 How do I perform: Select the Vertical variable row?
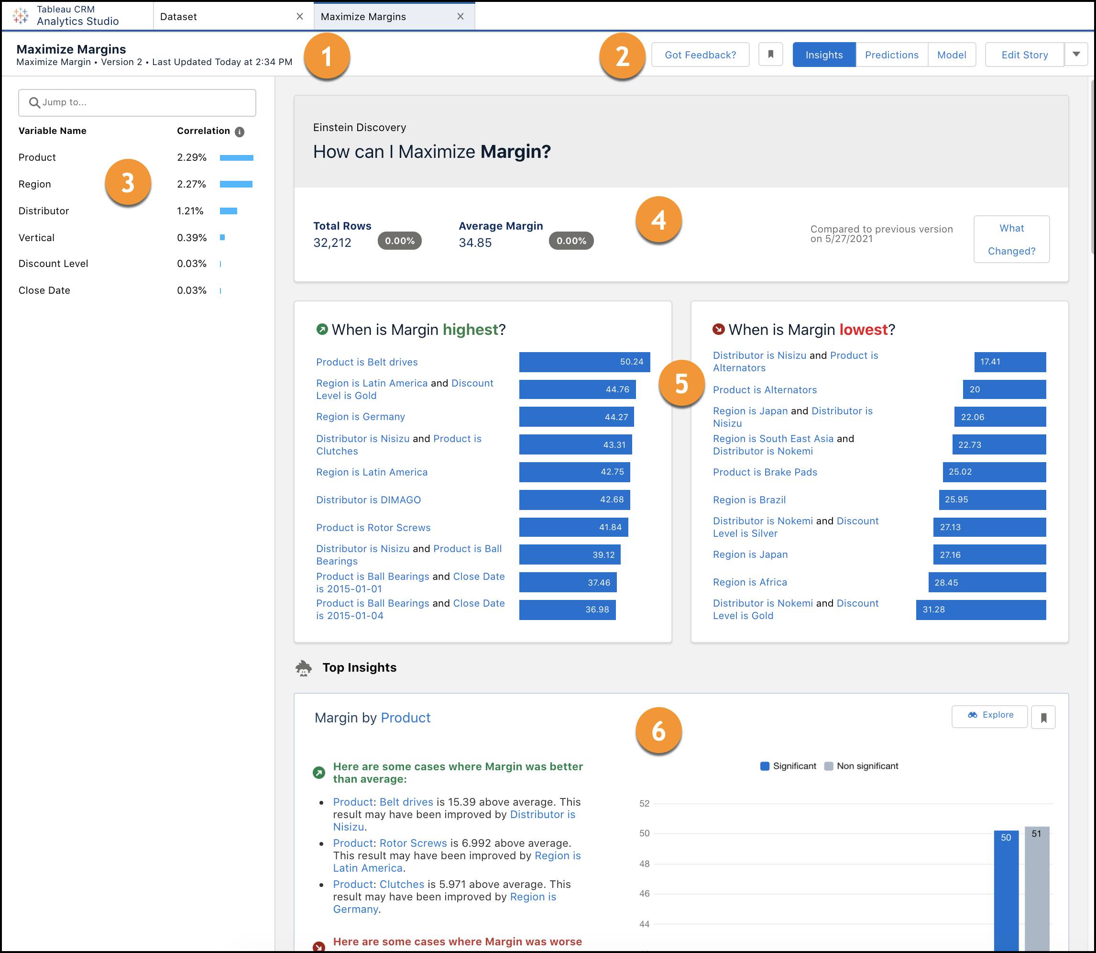coord(136,237)
